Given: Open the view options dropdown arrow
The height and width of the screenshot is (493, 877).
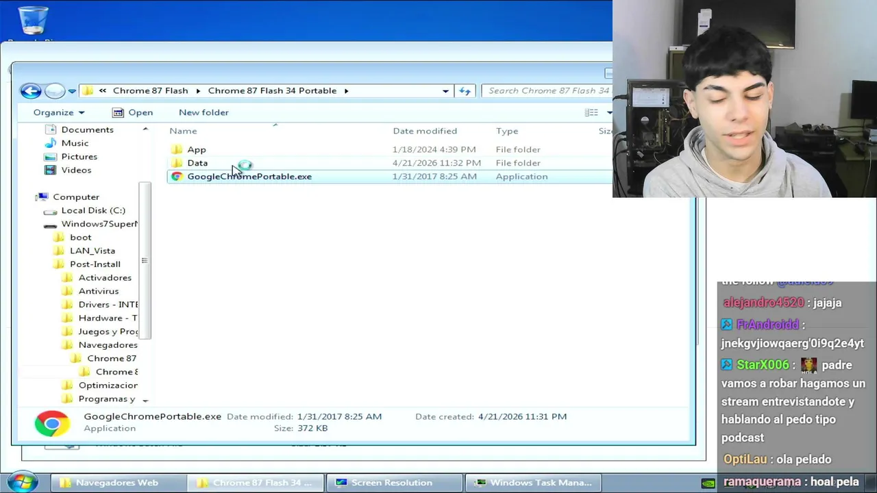Looking at the screenshot, I should tap(609, 112).
